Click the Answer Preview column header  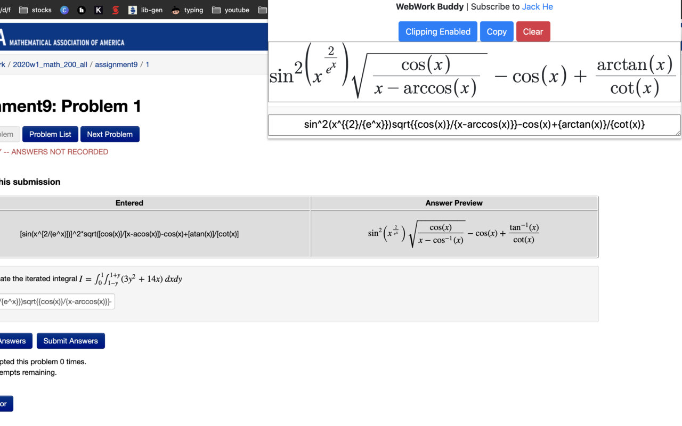point(454,203)
